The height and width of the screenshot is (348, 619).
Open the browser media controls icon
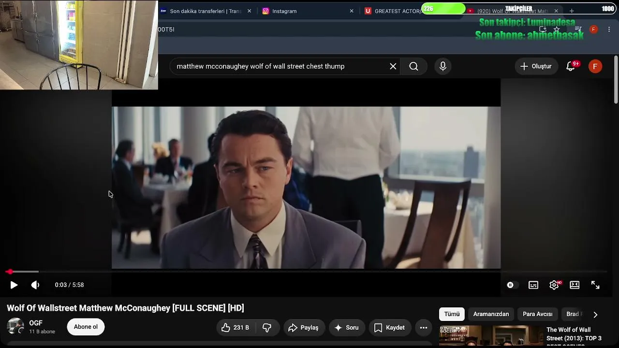[578, 29]
